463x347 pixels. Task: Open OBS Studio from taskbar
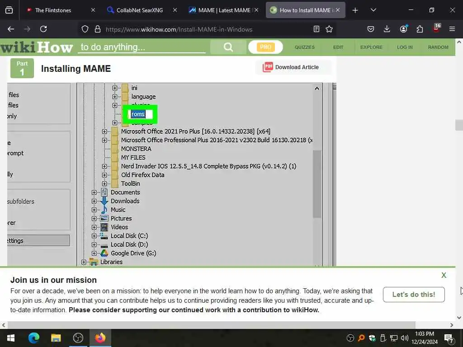coord(78,338)
